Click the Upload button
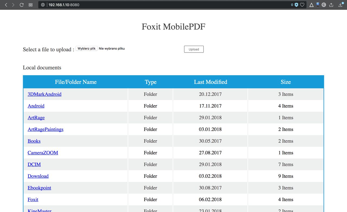347x212 pixels. [x=194, y=49]
